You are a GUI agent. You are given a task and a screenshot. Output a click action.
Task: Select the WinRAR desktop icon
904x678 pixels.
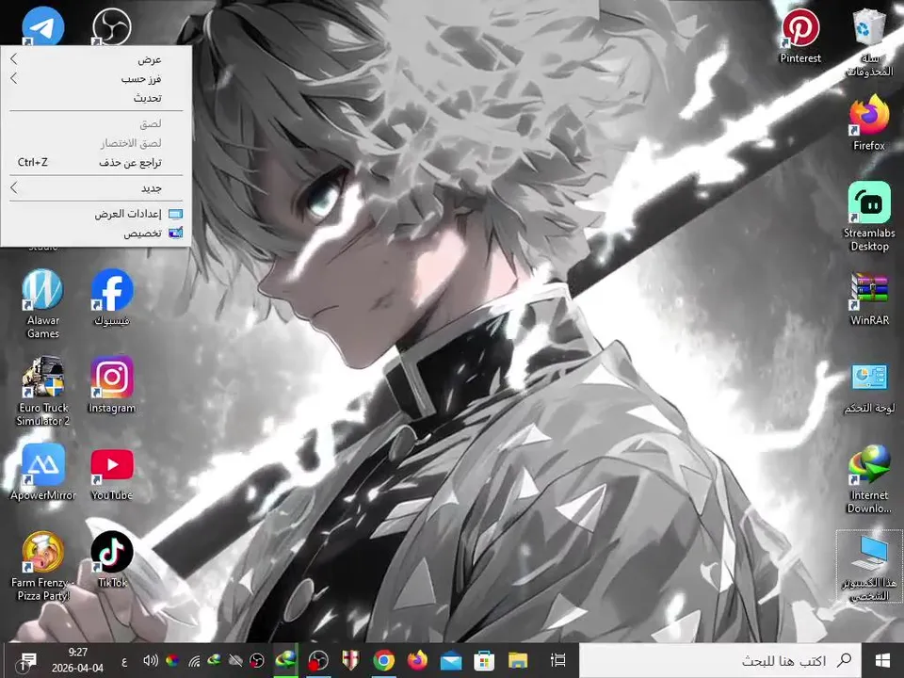point(869,299)
